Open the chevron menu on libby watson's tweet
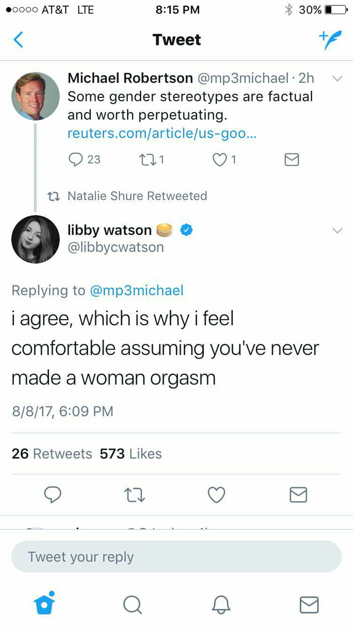This screenshot has height=628, width=353. (x=337, y=231)
